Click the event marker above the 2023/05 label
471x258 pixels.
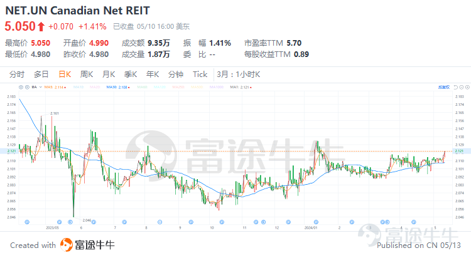point(59,222)
